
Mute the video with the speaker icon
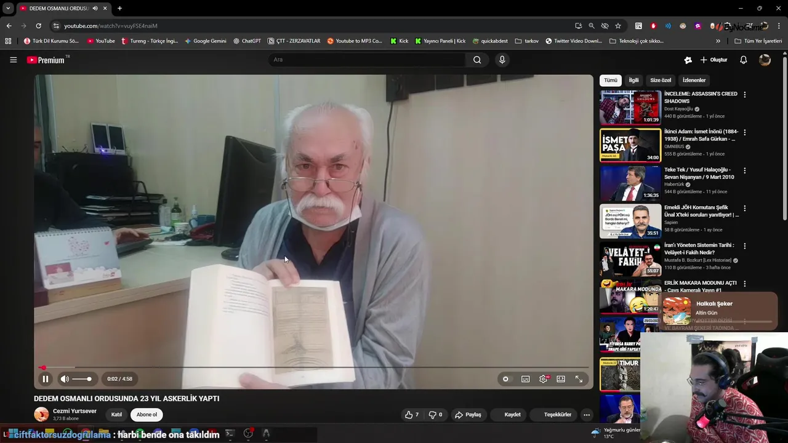pos(65,379)
